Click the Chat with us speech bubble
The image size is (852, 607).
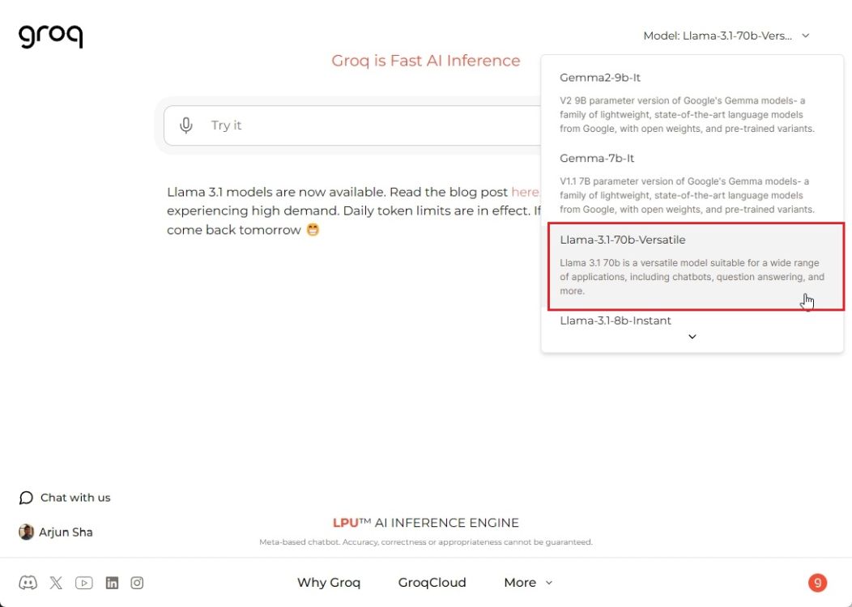click(26, 498)
